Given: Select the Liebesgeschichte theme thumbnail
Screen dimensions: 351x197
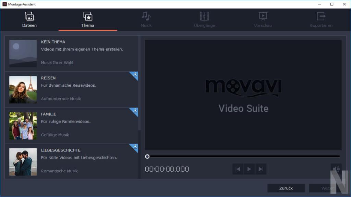Looking at the screenshot, I should click(23, 162).
